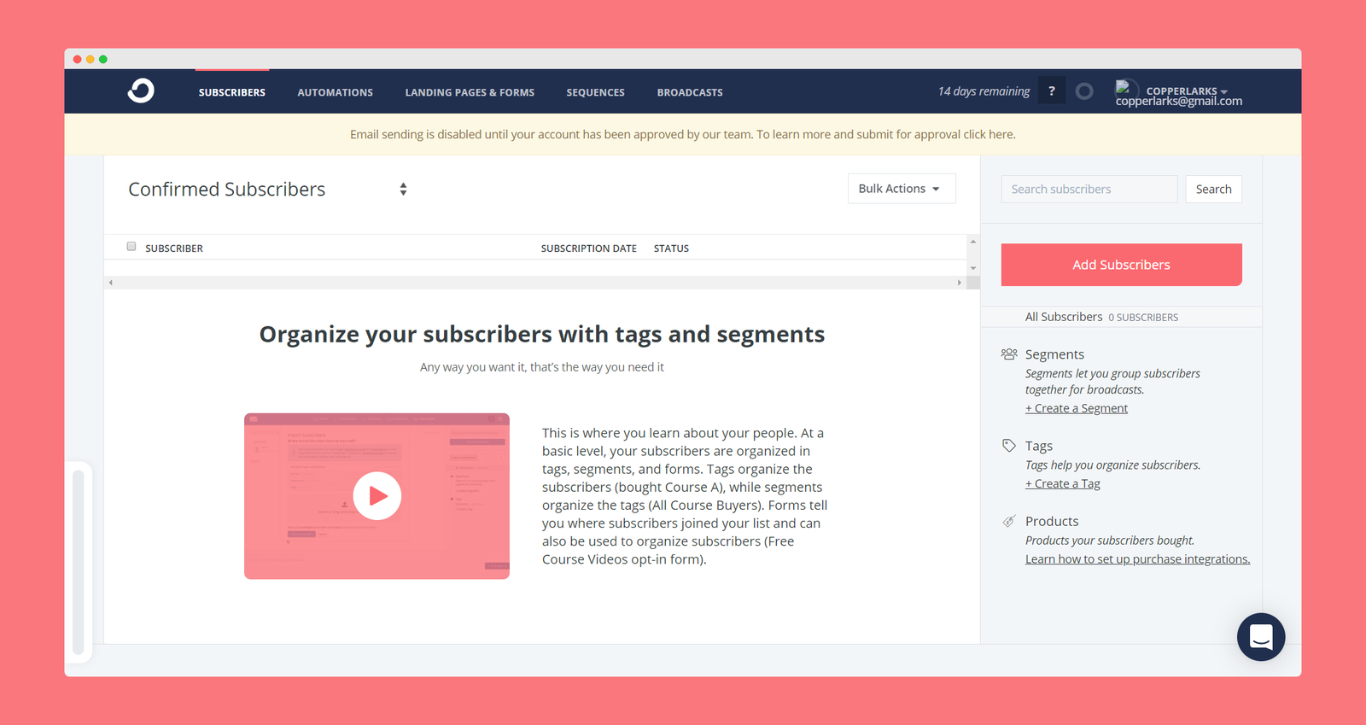Open the purchase integrations learn link
This screenshot has width=1366, height=725.
pos(1137,559)
